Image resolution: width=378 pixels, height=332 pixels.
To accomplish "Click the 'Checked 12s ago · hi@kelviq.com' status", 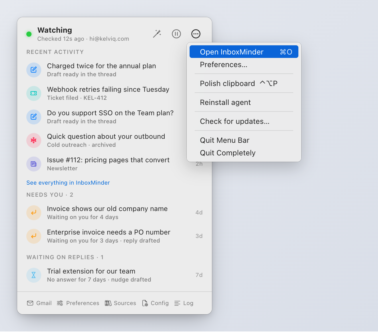I will 83,39.
